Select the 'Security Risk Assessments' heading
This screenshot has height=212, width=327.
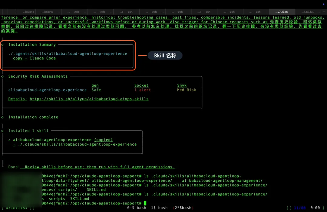click(x=38, y=76)
